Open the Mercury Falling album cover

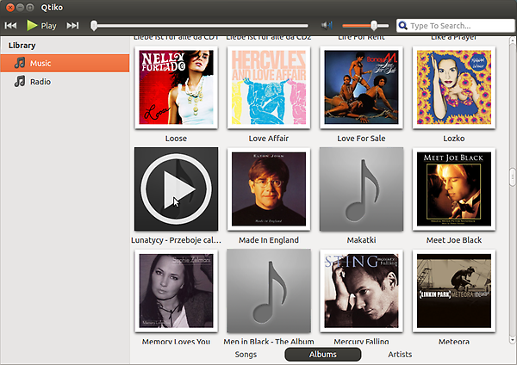pyautogui.click(x=361, y=291)
